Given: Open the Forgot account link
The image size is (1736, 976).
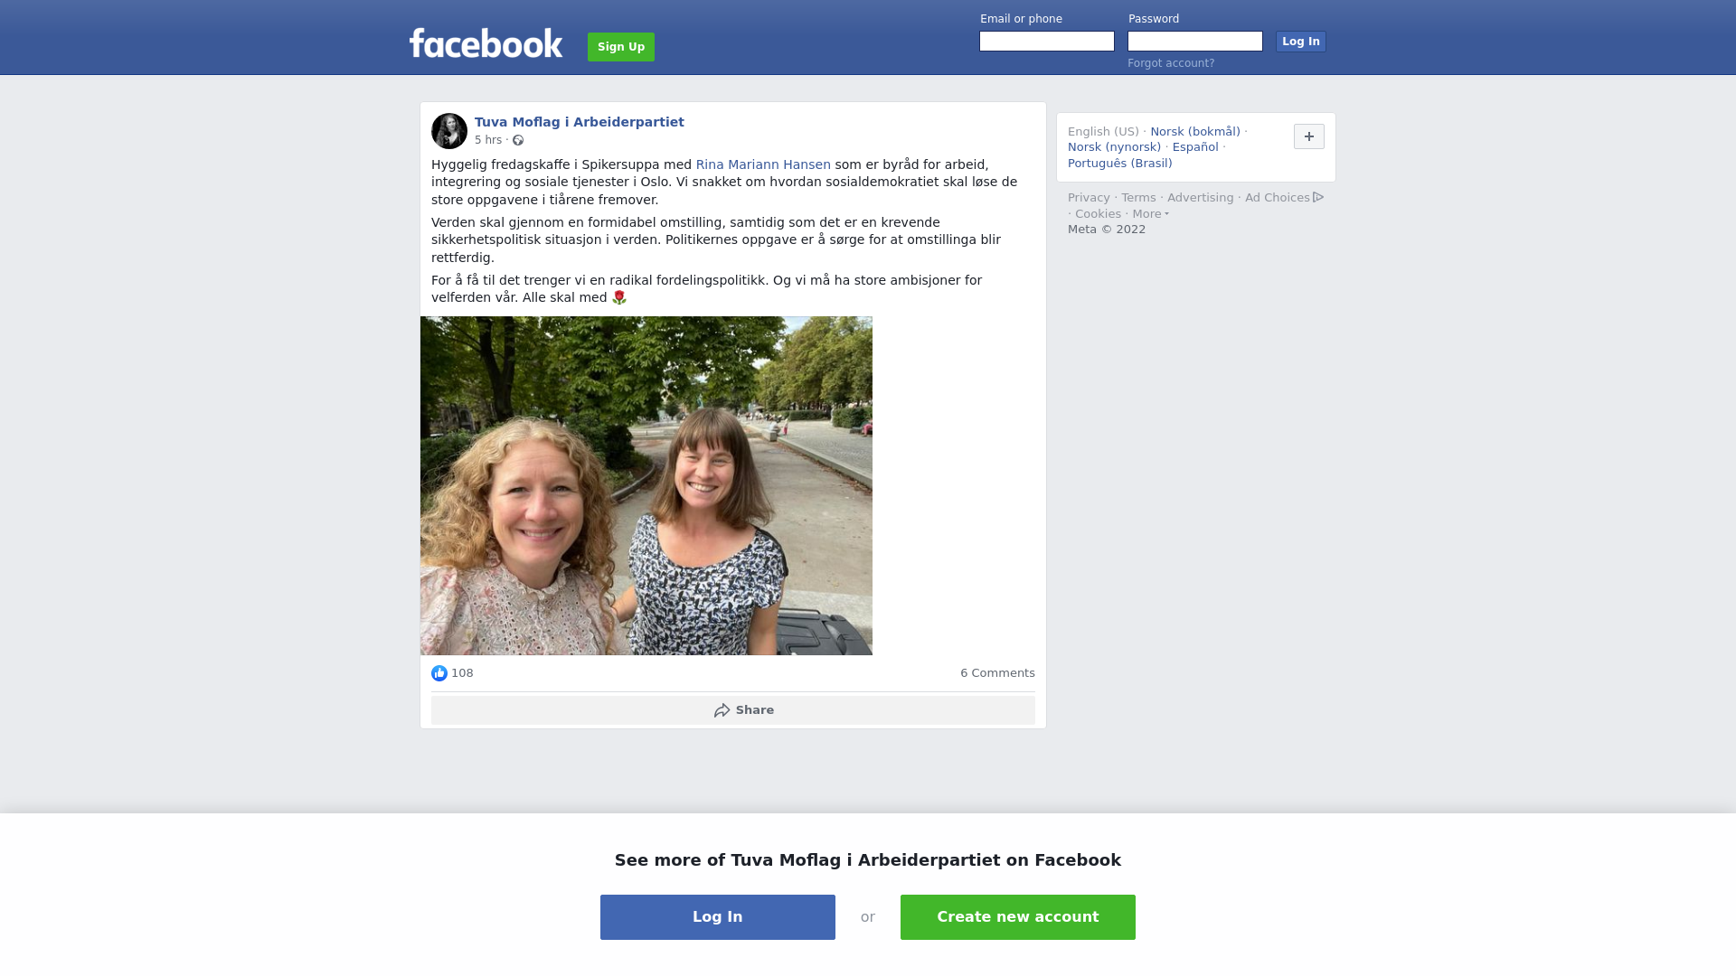Looking at the screenshot, I should pos(1171,63).
